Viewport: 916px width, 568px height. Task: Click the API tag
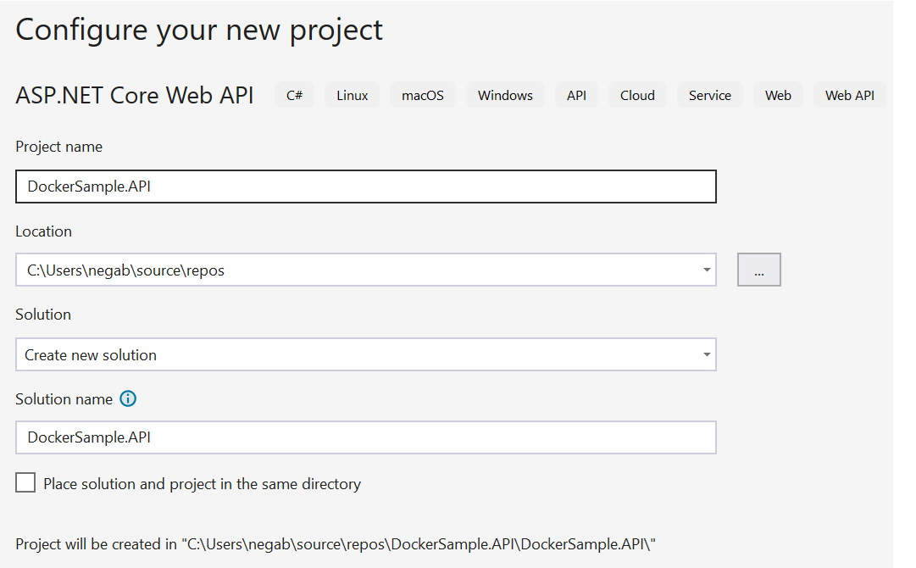[x=576, y=95]
